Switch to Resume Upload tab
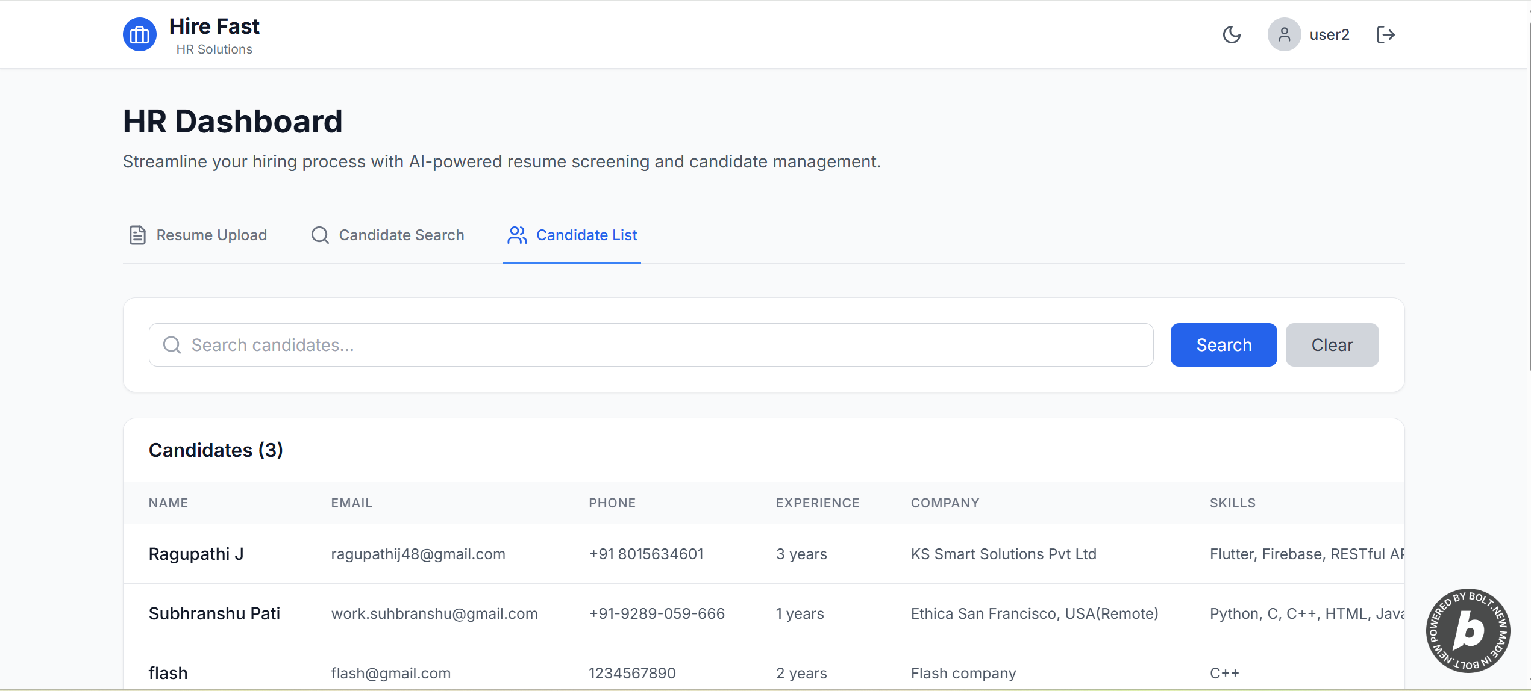The width and height of the screenshot is (1531, 691). pos(211,235)
